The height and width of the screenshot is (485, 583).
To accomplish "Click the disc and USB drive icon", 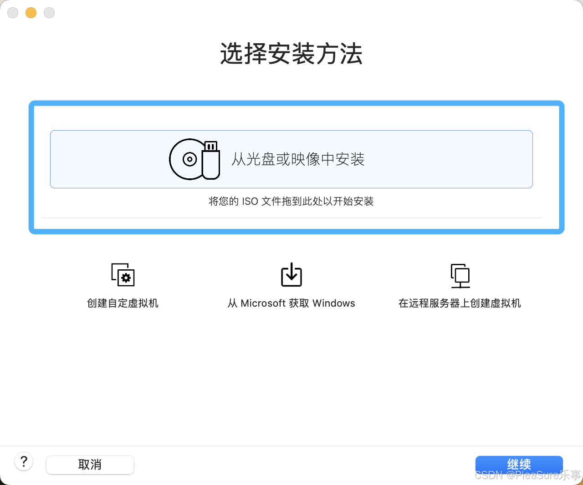I will coord(194,159).
